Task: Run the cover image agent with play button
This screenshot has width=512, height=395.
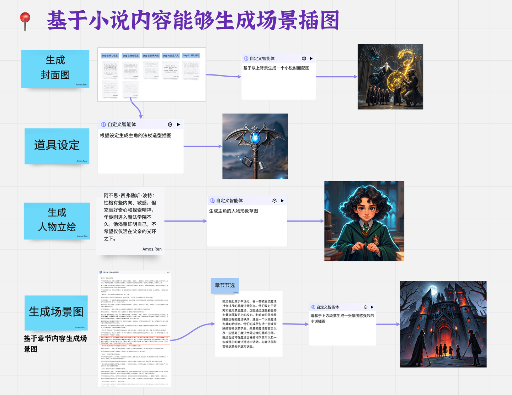Action: (x=311, y=58)
